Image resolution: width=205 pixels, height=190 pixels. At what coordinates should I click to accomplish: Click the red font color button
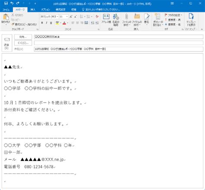pyautogui.click(x=64, y=23)
